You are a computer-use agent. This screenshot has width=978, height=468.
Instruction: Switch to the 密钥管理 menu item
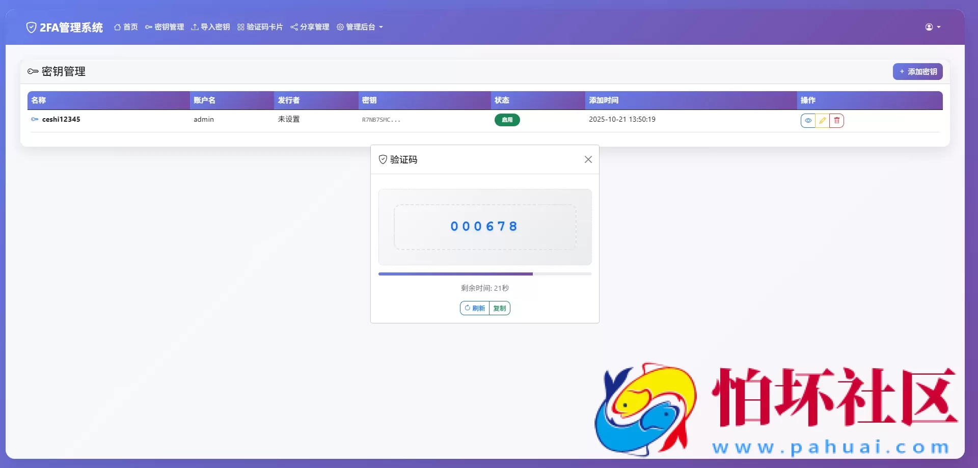click(x=169, y=27)
